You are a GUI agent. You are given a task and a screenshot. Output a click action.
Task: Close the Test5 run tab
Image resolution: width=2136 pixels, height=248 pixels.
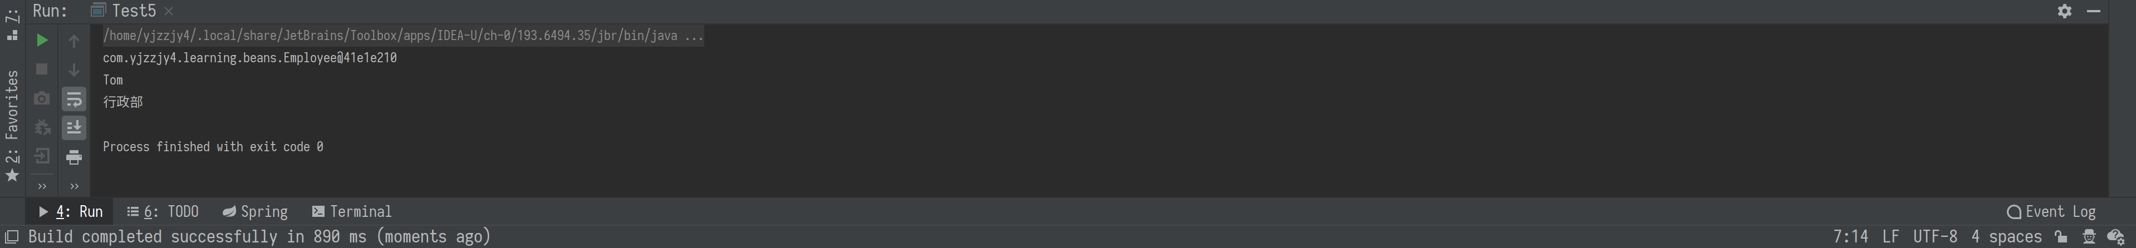[168, 11]
